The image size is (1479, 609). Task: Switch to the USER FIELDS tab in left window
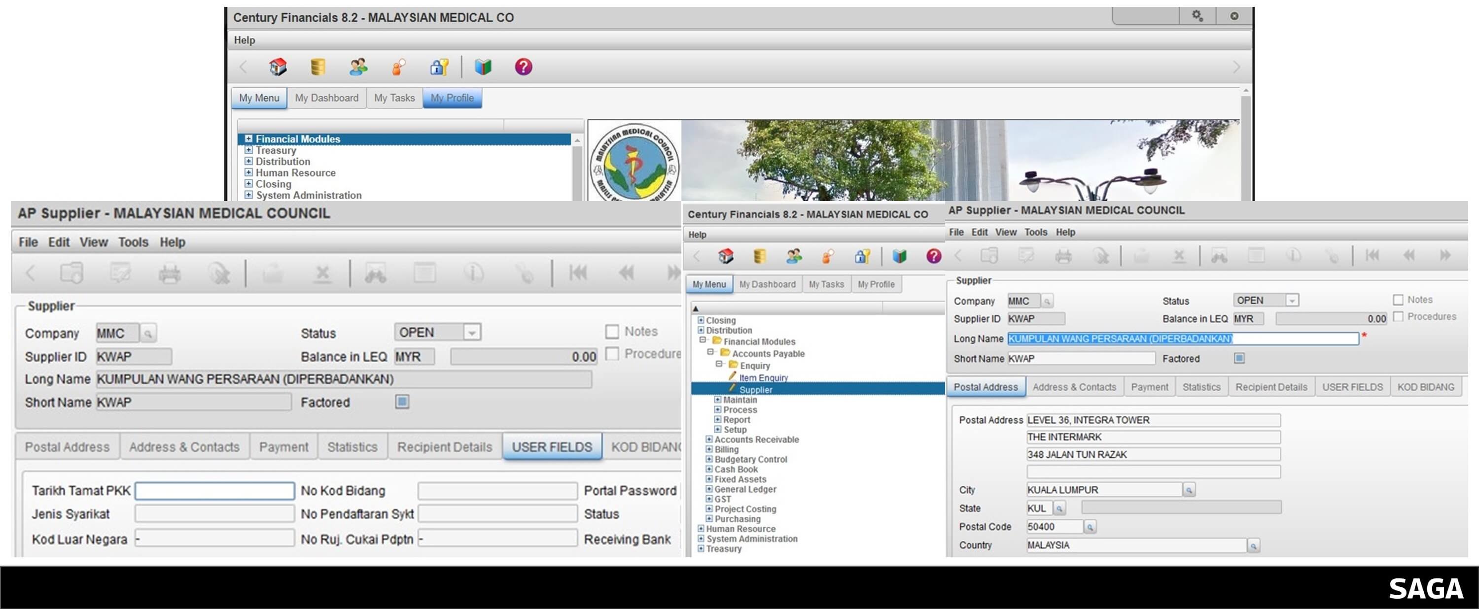click(x=551, y=447)
